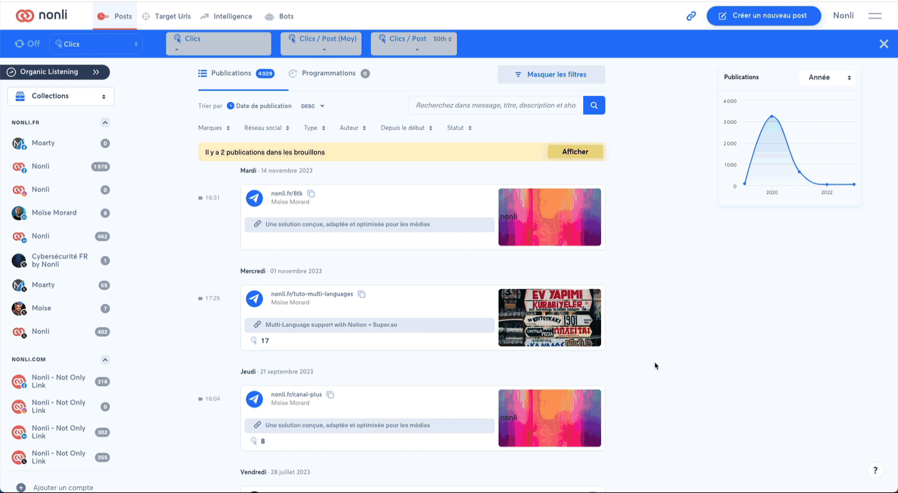
Task: Open the 50th percentile dropdown
Action: [x=443, y=39]
